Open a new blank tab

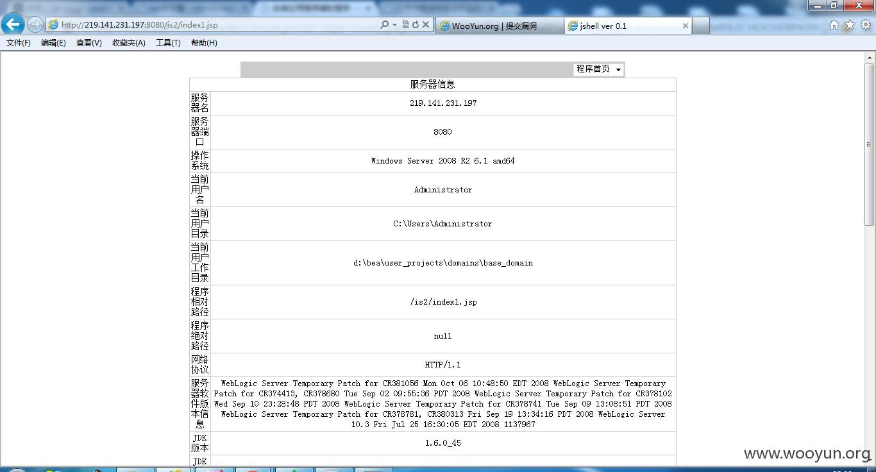[x=701, y=26]
